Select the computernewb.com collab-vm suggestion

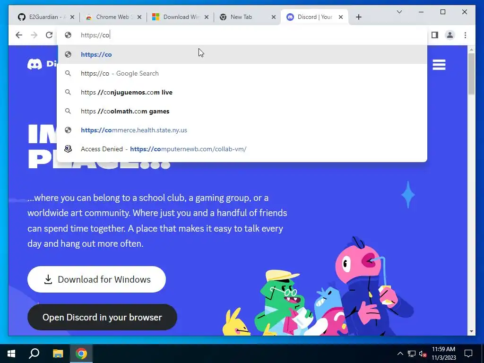(242, 149)
